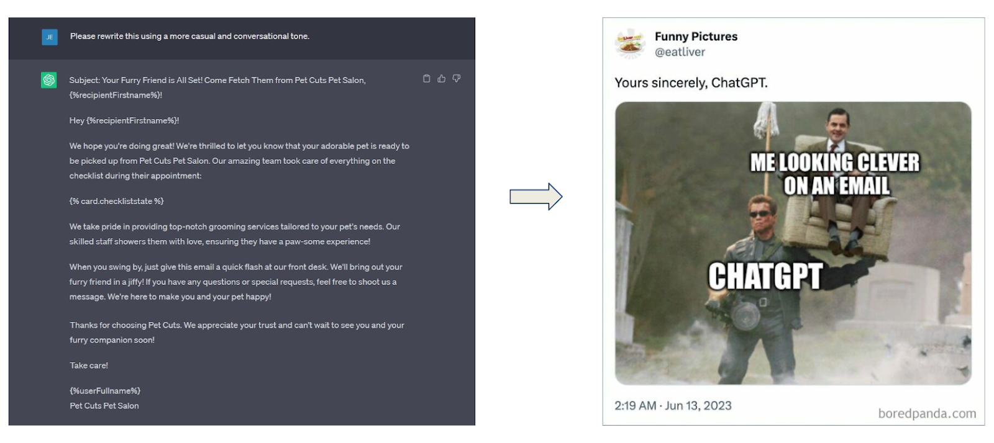Click the boredpanda.com watermark
The width and height of the screenshot is (994, 443).
(926, 413)
